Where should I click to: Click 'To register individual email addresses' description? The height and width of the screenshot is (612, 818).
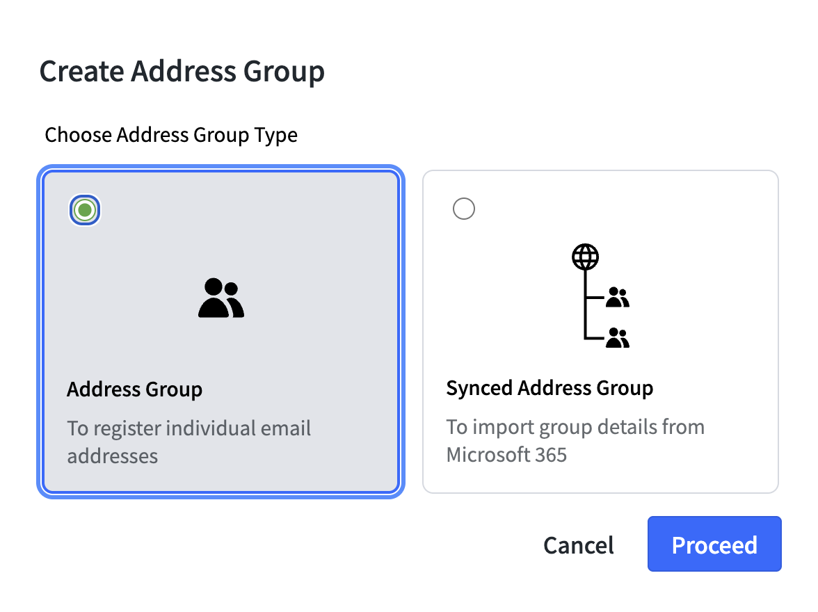pyautogui.click(x=189, y=442)
